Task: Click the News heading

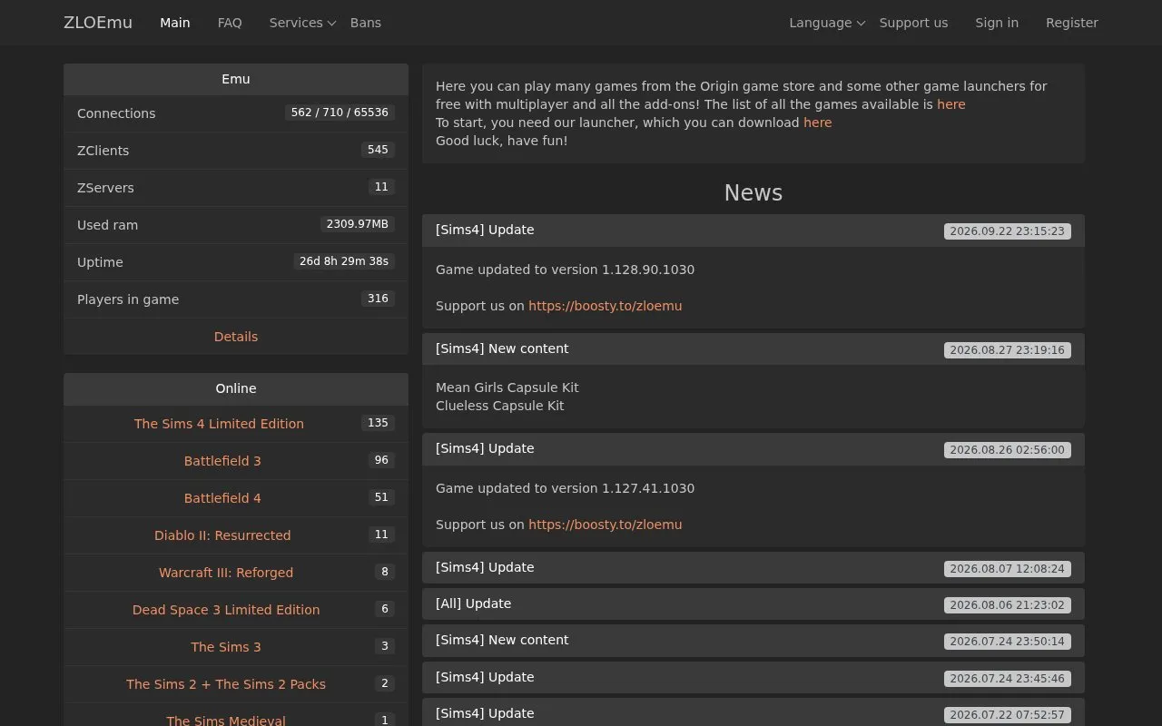Action: pyautogui.click(x=753, y=192)
